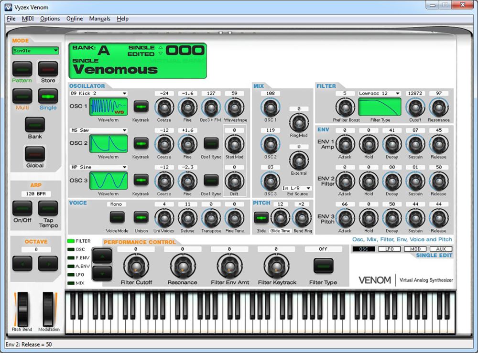
Task: Enable OSC 2 Osc1 Sync
Action: 211,143
